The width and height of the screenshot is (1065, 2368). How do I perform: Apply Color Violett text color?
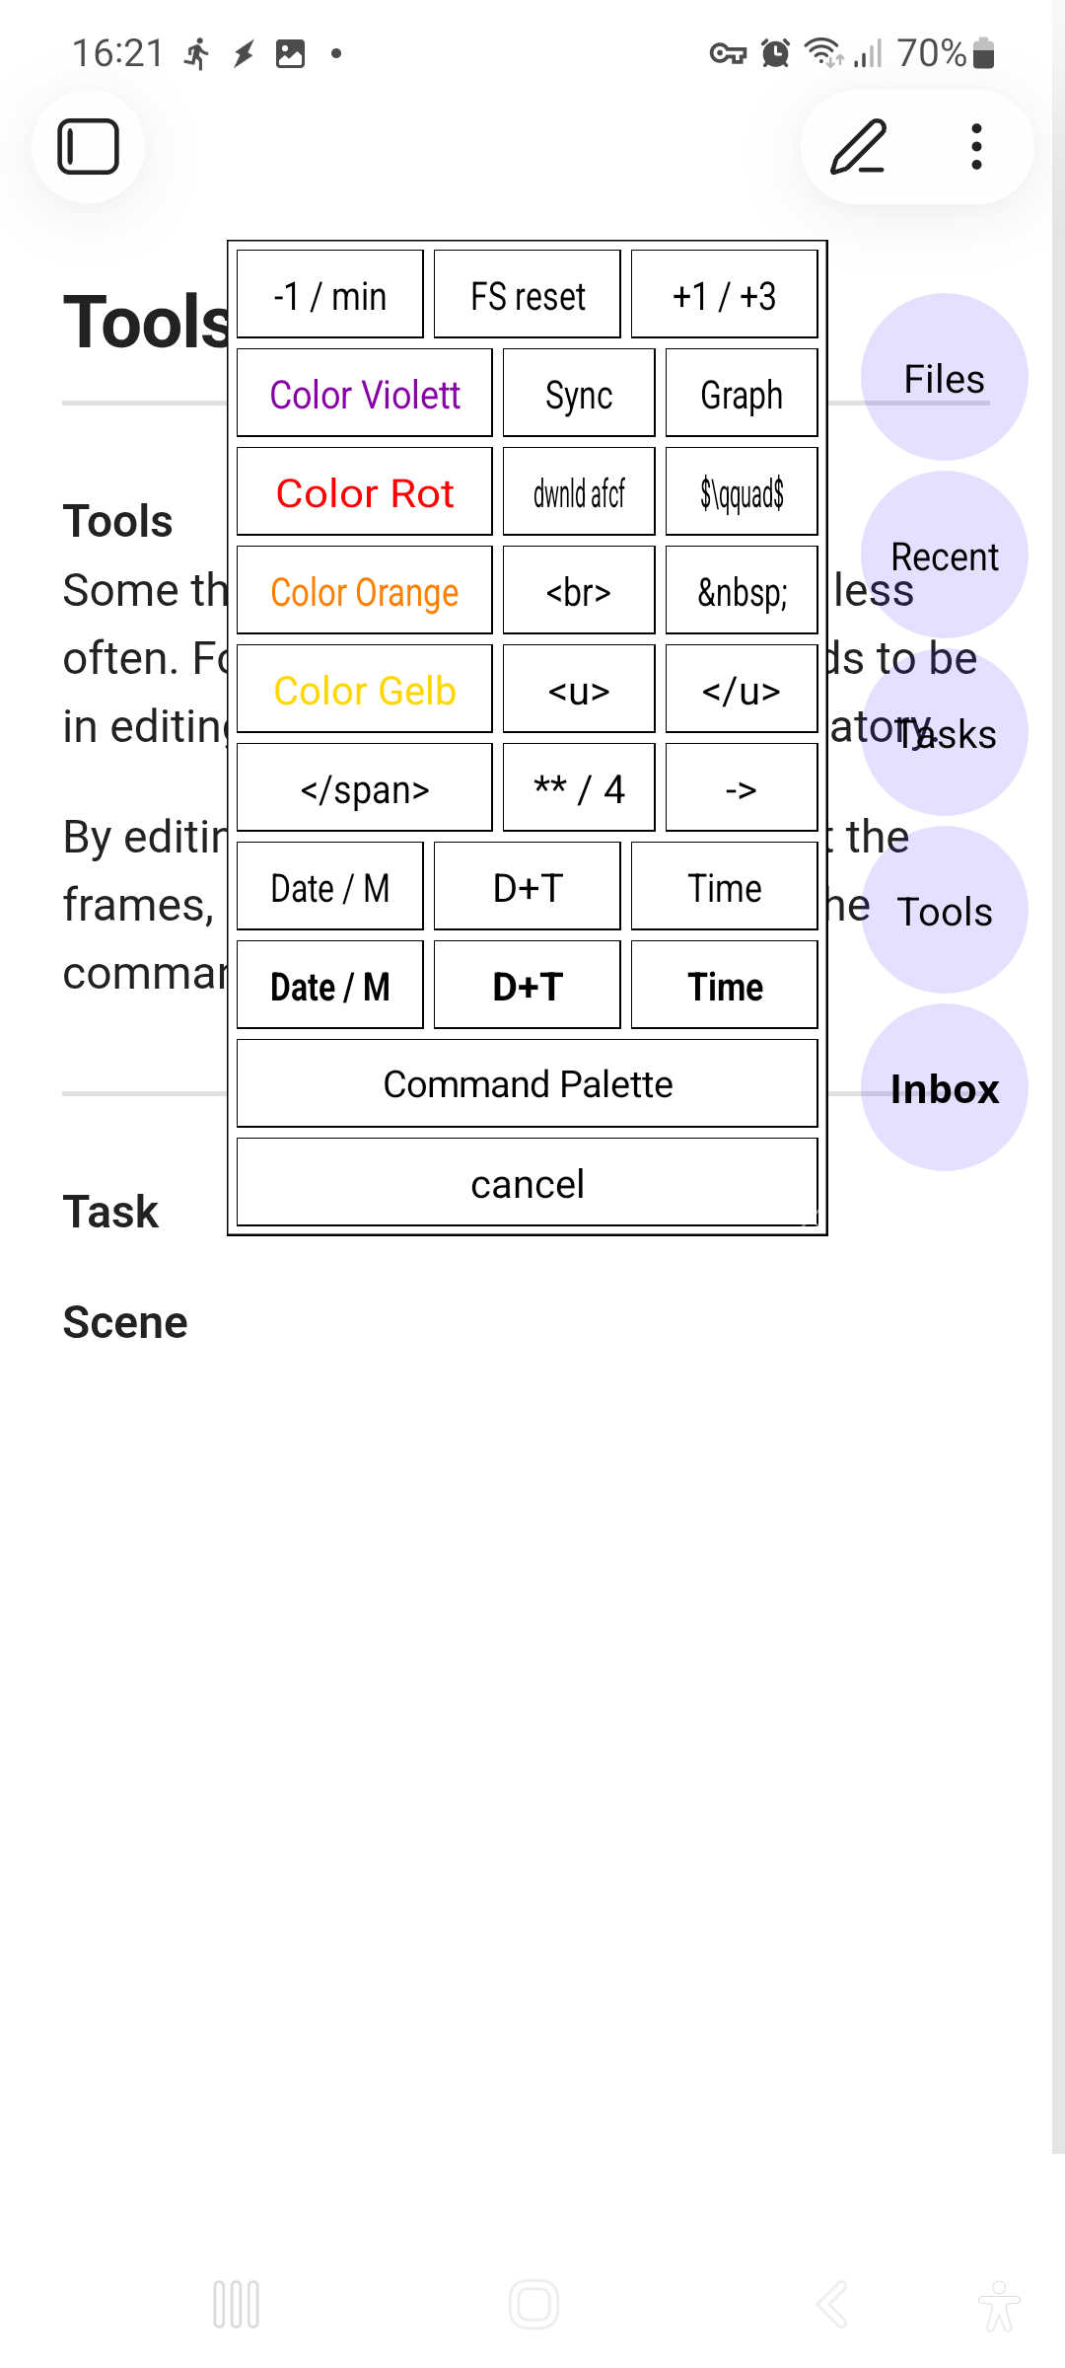tap(365, 394)
